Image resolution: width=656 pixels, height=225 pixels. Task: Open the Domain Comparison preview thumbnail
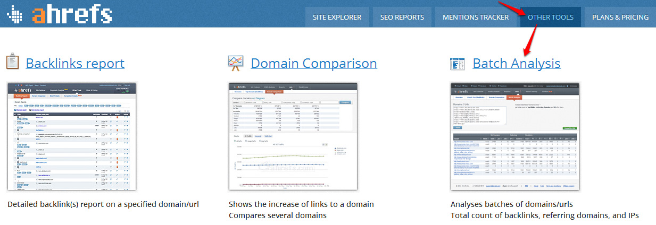click(x=293, y=136)
